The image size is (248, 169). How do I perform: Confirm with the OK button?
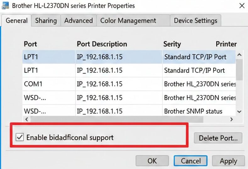click(x=152, y=161)
